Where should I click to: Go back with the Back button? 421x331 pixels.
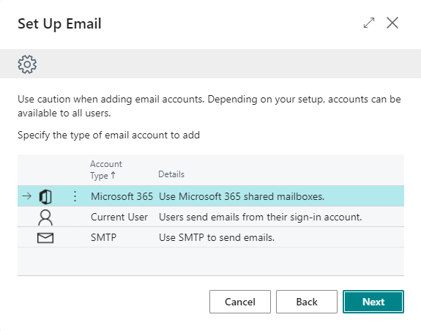click(x=307, y=302)
